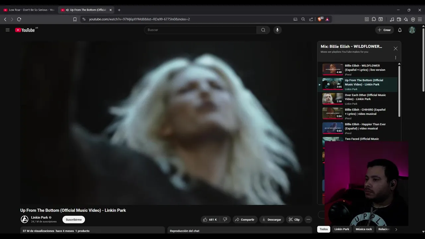The width and height of the screenshot is (425, 239).
Task: Switch to the Low Roar browser tab
Action: pos(29,10)
